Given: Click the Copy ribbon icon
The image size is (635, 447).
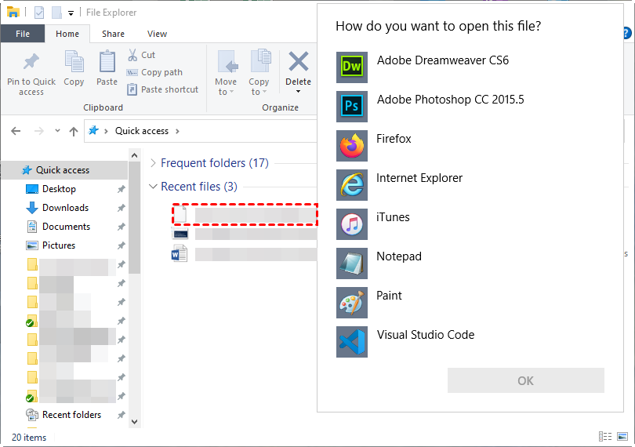Looking at the screenshot, I should point(74,62).
